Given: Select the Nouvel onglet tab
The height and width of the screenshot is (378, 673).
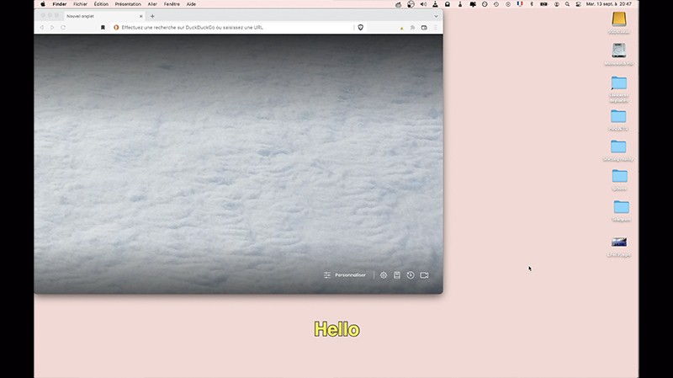Looking at the screenshot, I should pyautogui.click(x=93, y=16).
